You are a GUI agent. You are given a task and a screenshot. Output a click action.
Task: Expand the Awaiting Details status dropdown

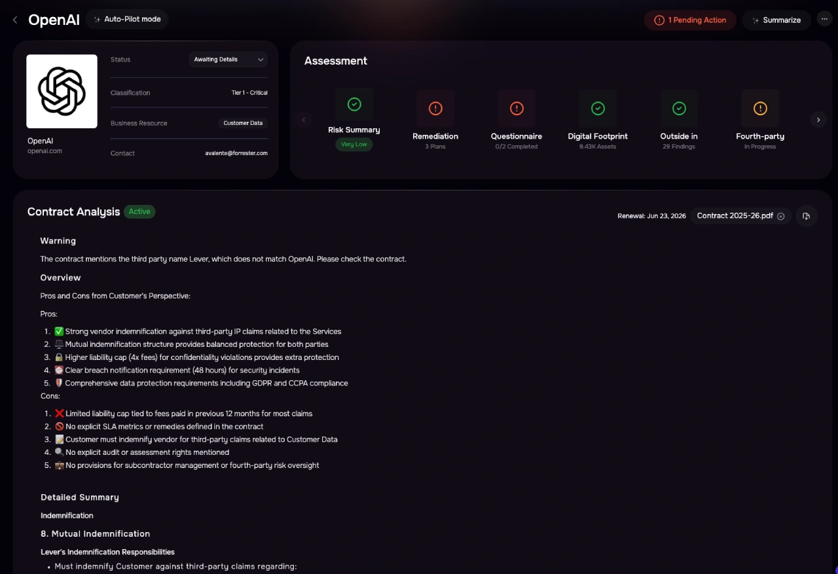[x=228, y=60]
